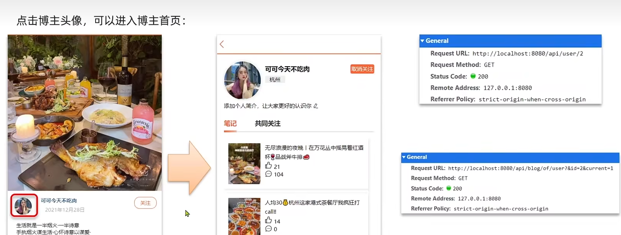The height and width of the screenshot is (235, 621).
Task: Click request URL http://localhost:8080/api/user/2
Action: pyautogui.click(x=528, y=53)
